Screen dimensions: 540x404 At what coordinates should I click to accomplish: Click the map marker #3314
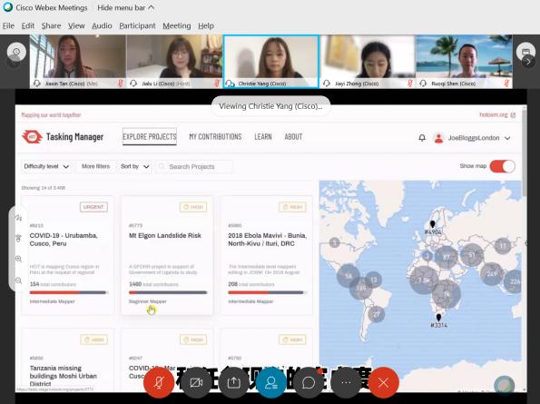tap(438, 317)
